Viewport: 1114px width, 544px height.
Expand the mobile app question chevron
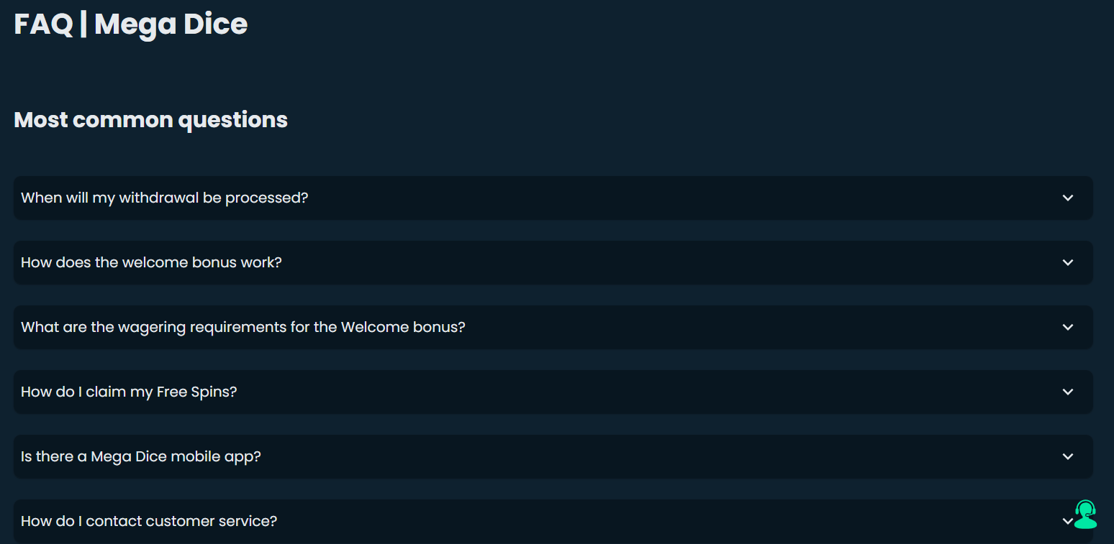point(1068,456)
